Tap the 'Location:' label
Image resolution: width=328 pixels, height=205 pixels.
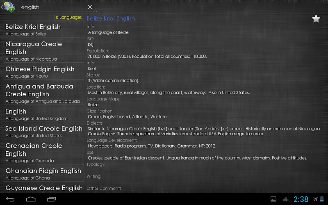(x=96, y=87)
